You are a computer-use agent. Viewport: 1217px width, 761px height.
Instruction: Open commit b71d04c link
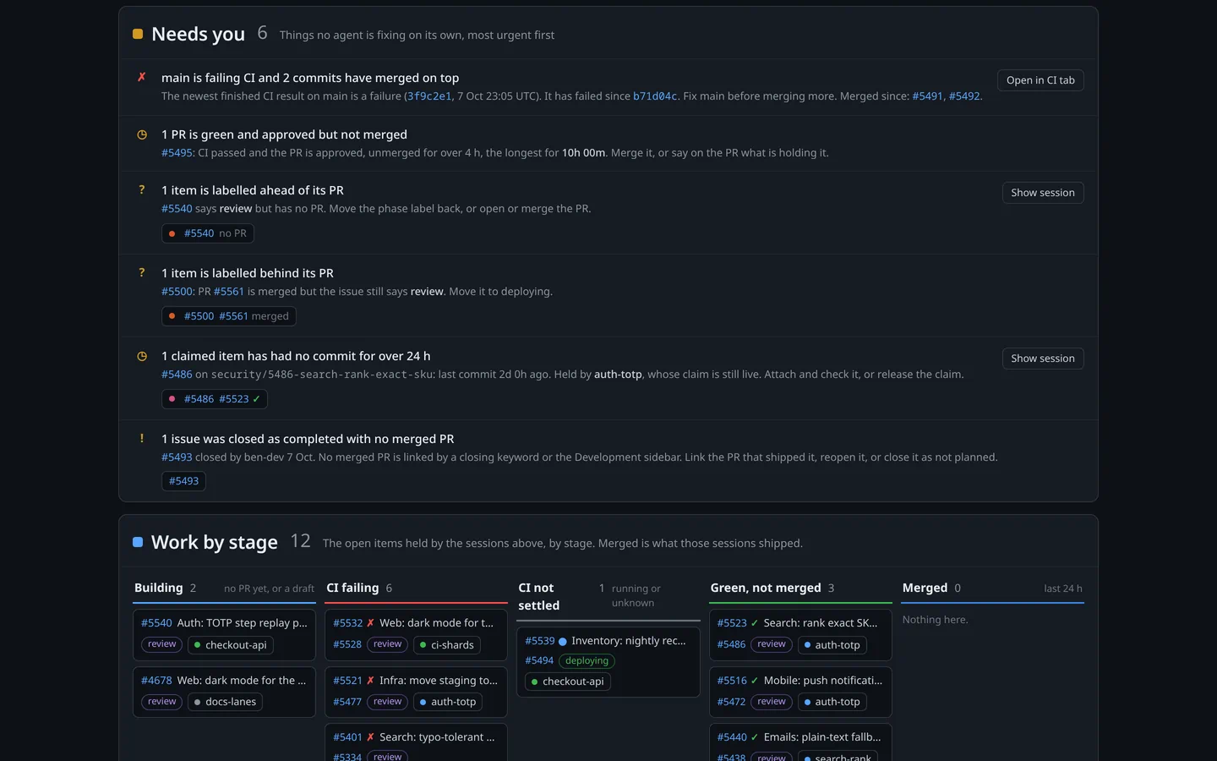pyautogui.click(x=655, y=96)
